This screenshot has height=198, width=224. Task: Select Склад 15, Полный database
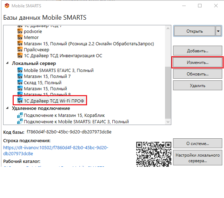42,83
